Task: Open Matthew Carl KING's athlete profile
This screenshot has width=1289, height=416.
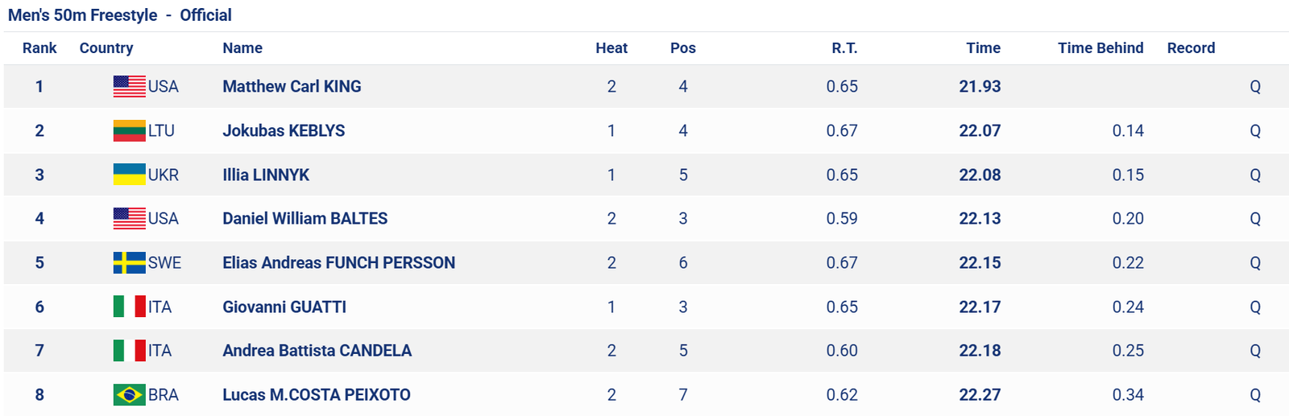Action: (x=292, y=86)
